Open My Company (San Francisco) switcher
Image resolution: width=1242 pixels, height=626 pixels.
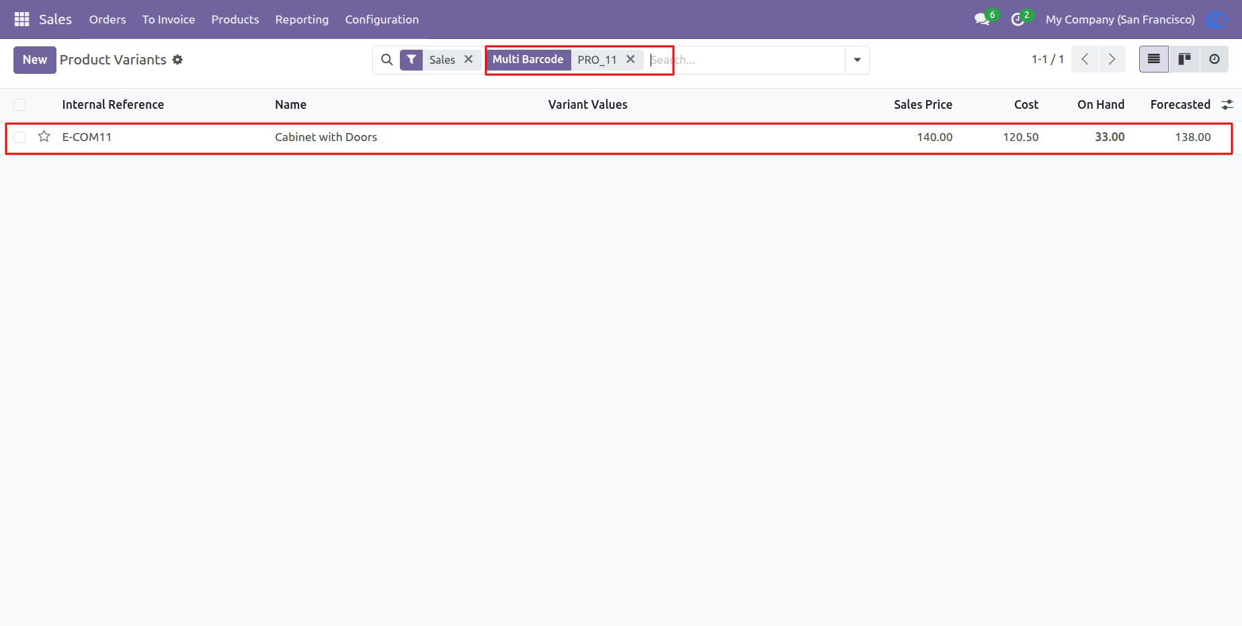pyautogui.click(x=1120, y=19)
